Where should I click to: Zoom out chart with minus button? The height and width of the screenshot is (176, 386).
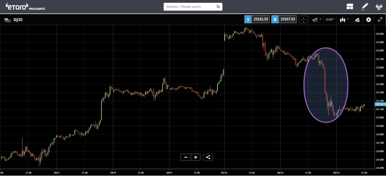tap(186, 157)
